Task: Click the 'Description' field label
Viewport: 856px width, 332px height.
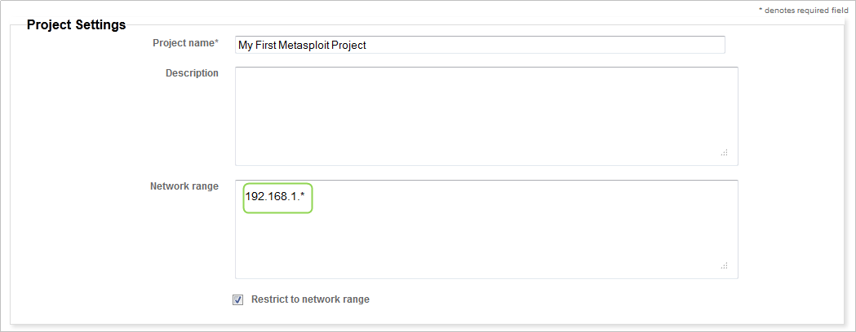Action: click(192, 73)
